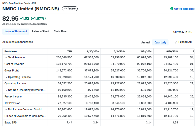Click the Breakdown column header

(x=11, y=52)
